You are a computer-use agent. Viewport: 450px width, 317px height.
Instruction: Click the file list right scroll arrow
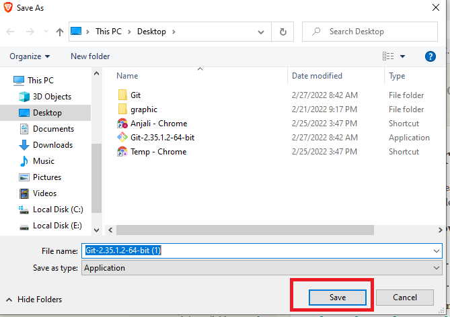click(440, 230)
